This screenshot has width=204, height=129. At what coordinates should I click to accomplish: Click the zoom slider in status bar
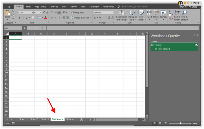[180, 123]
